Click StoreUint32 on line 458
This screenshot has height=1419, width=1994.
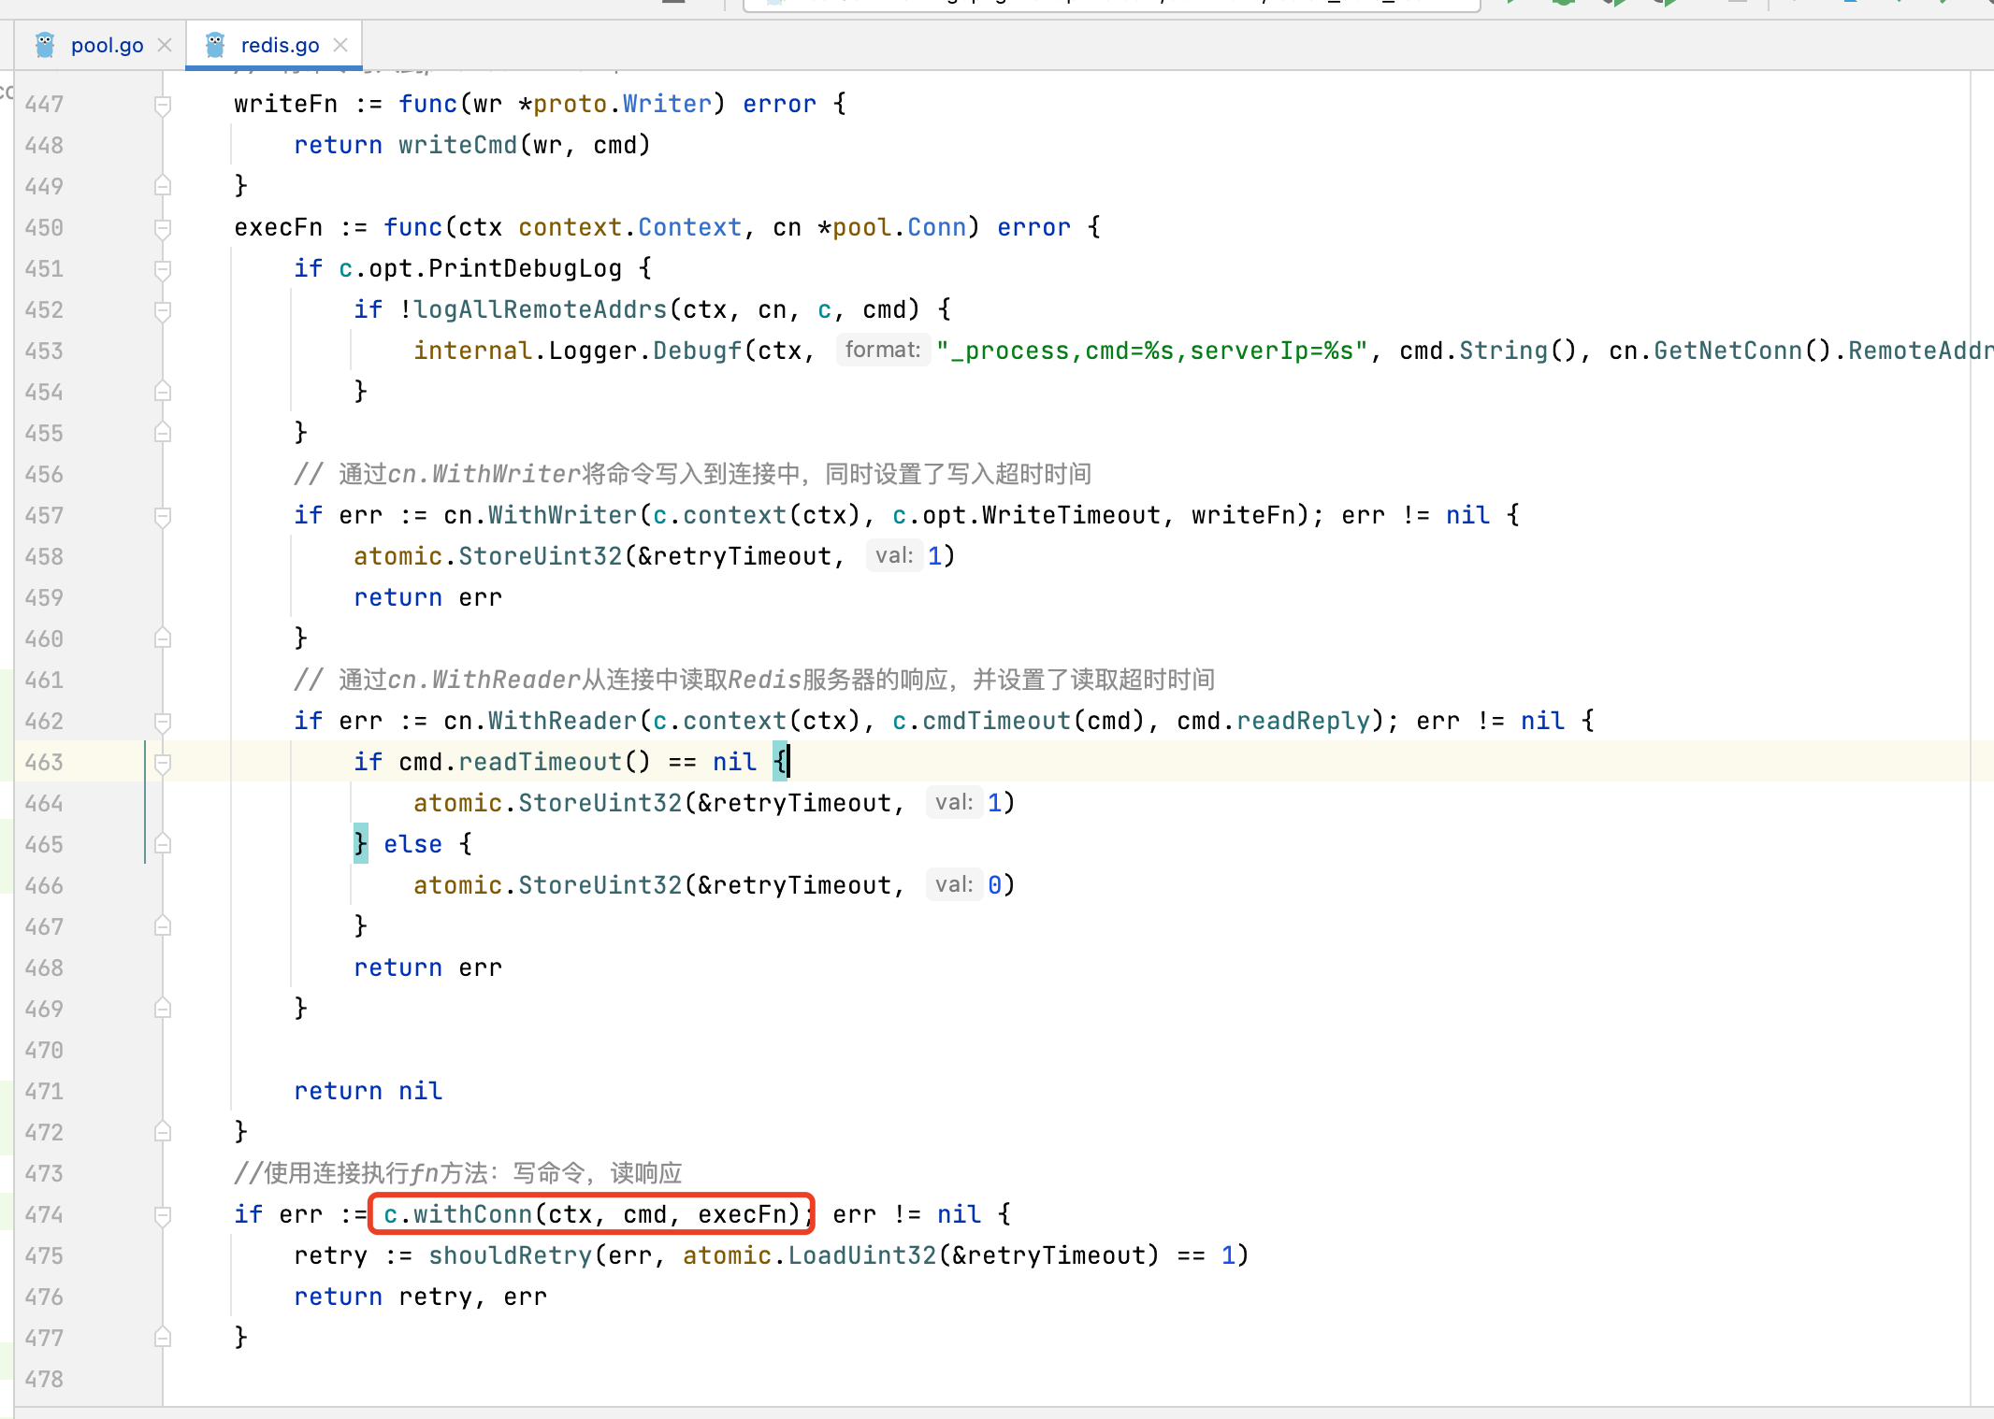(541, 556)
